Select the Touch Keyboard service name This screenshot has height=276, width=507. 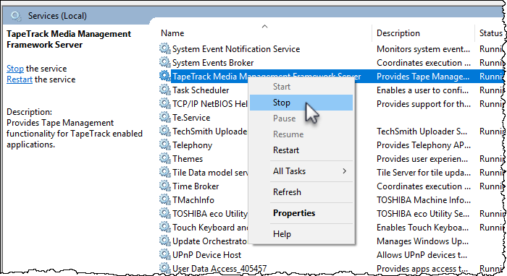pos(210,228)
